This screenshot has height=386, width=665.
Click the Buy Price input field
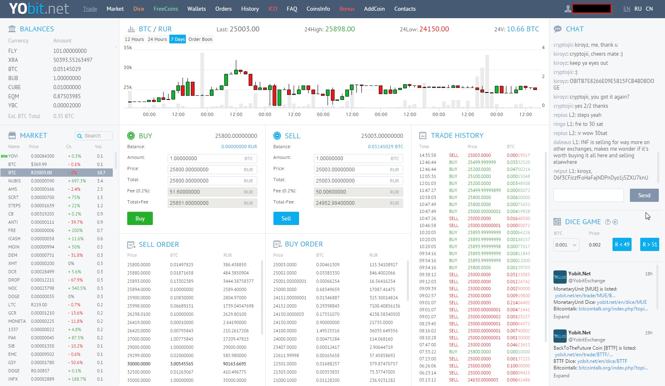point(212,170)
